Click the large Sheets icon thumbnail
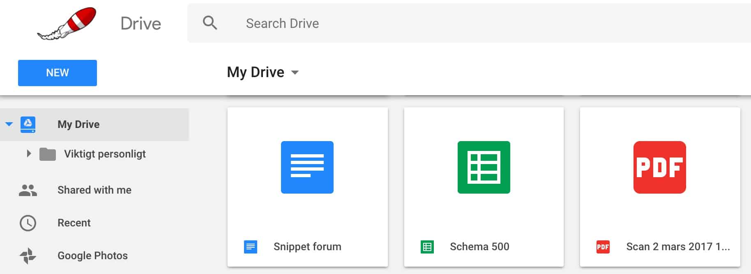Viewport: 751px width, 274px height. [x=484, y=167]
